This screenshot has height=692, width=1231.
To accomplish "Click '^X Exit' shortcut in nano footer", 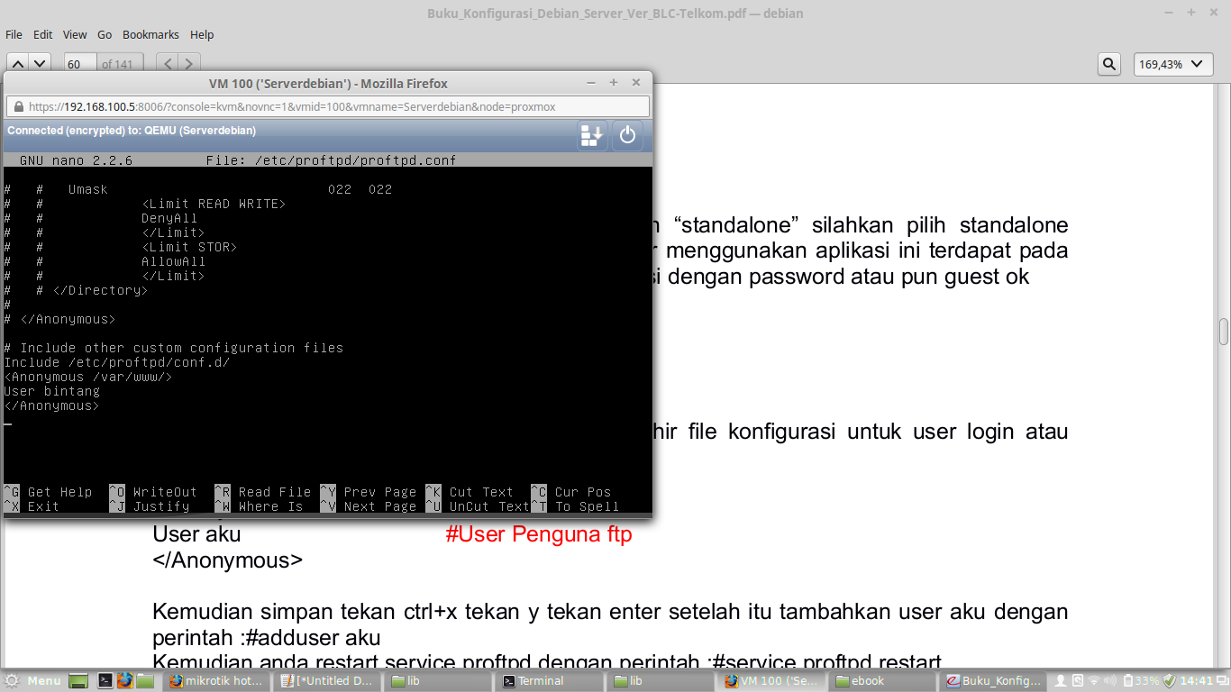I will (x=32, y=506).
